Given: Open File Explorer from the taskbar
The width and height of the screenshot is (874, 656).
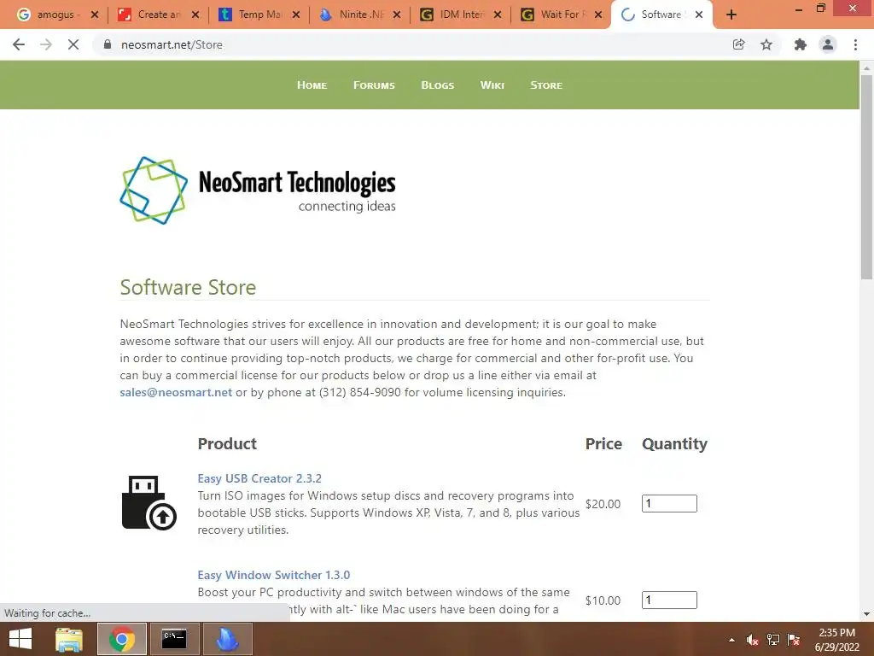Looking at the screenshot, I should coord(69,639).
